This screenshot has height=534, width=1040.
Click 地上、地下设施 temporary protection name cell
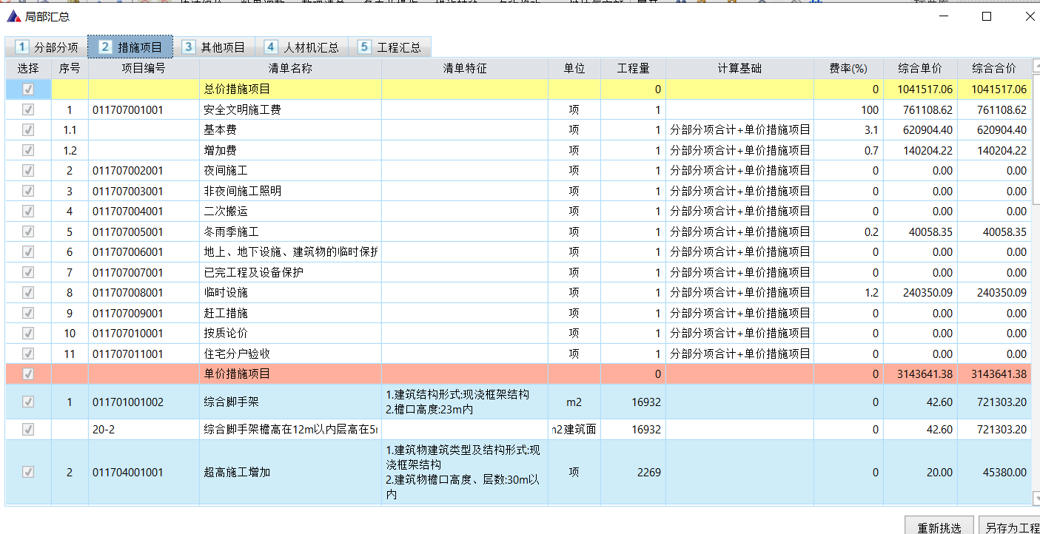point(290,252)
